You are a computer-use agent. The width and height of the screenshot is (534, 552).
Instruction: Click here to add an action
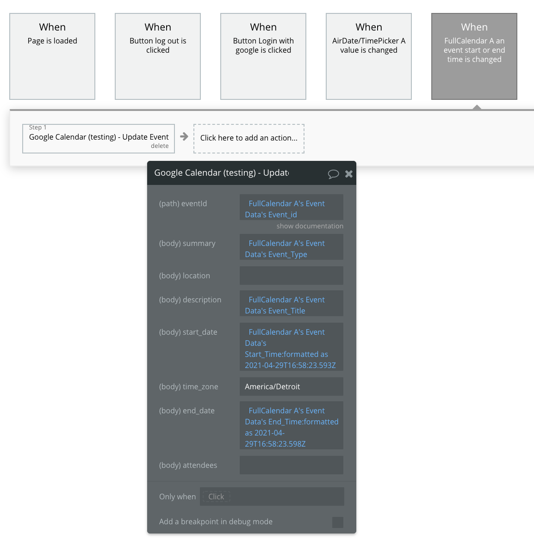[249, 138]
